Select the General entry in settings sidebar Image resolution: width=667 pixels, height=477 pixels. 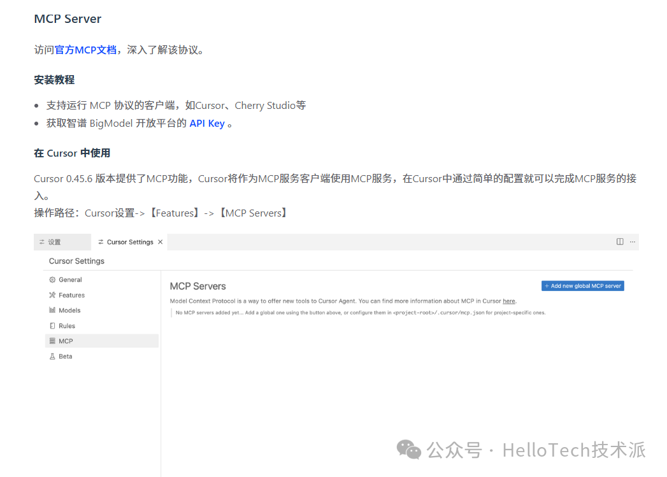(x=70, y=280)
